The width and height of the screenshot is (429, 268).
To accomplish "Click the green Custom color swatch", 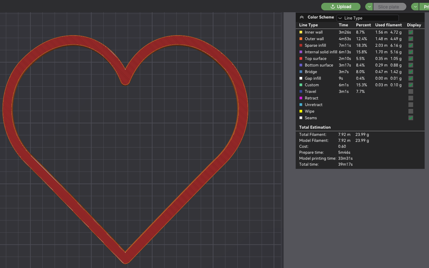I will (x=301, y=85).
